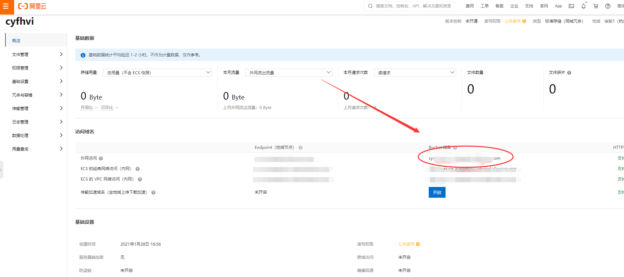Open the 存储用量 总用量 dropdown
Screen dimensions: 624x277
(x=157, y=73)
